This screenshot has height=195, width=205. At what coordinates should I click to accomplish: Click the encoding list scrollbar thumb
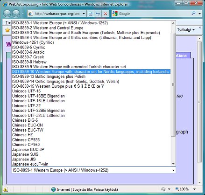(173, 85)
